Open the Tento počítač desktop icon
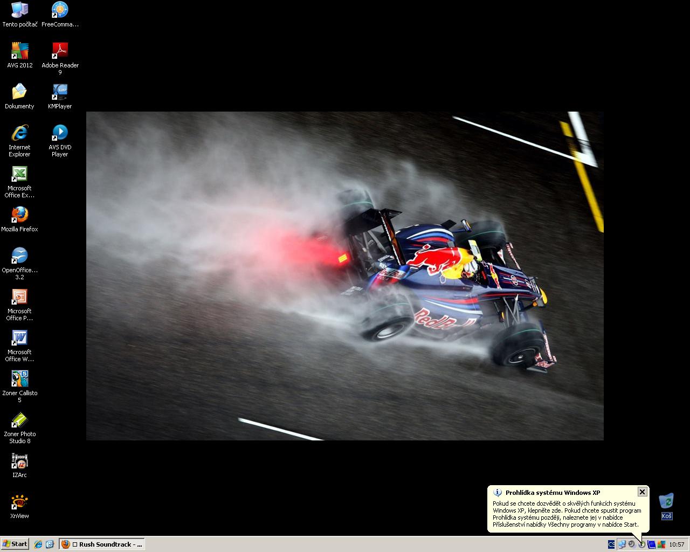Image resolution: width=690 pixels, height=552 pixels. click(x=20, y=14)
